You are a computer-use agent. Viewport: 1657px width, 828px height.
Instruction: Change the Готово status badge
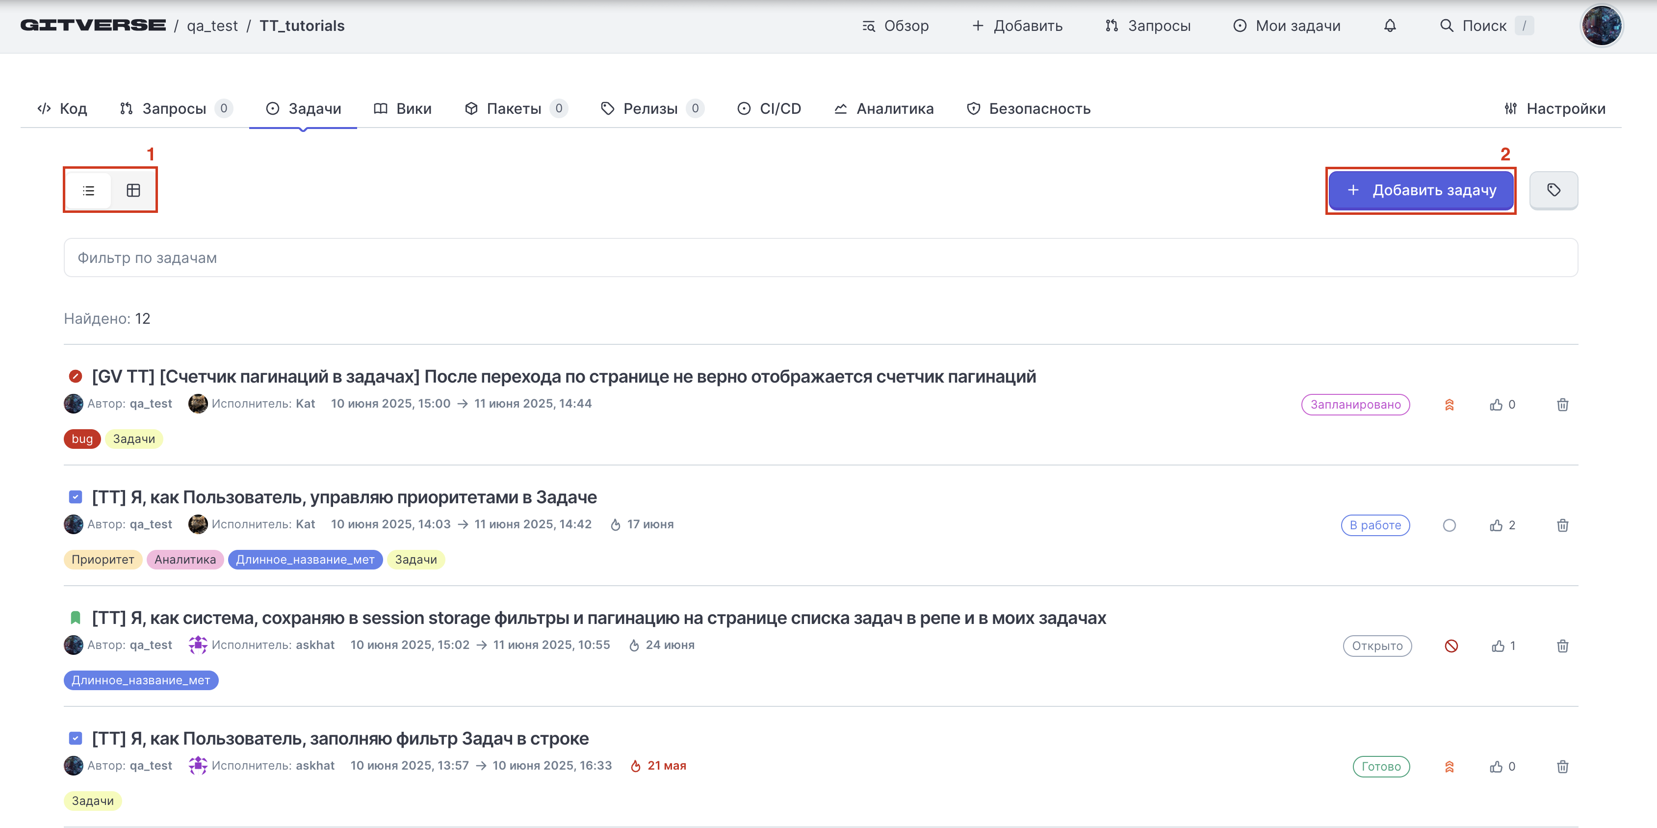click(x=1381, y=766)
